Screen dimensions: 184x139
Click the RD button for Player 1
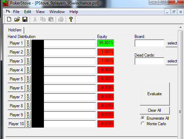[x=28, y=43]
